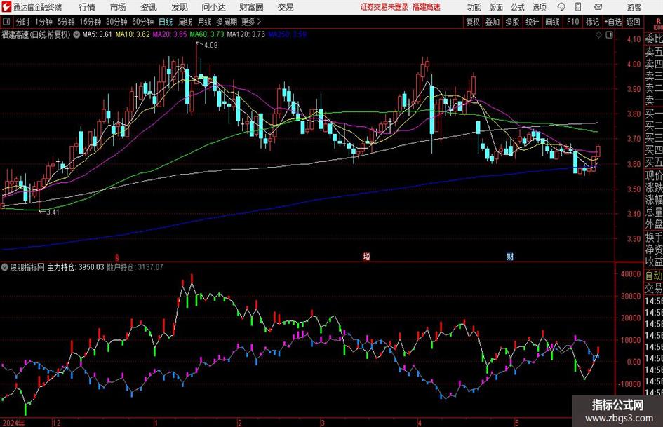Click the red 福建高速 stock name link

pos(427,7)
